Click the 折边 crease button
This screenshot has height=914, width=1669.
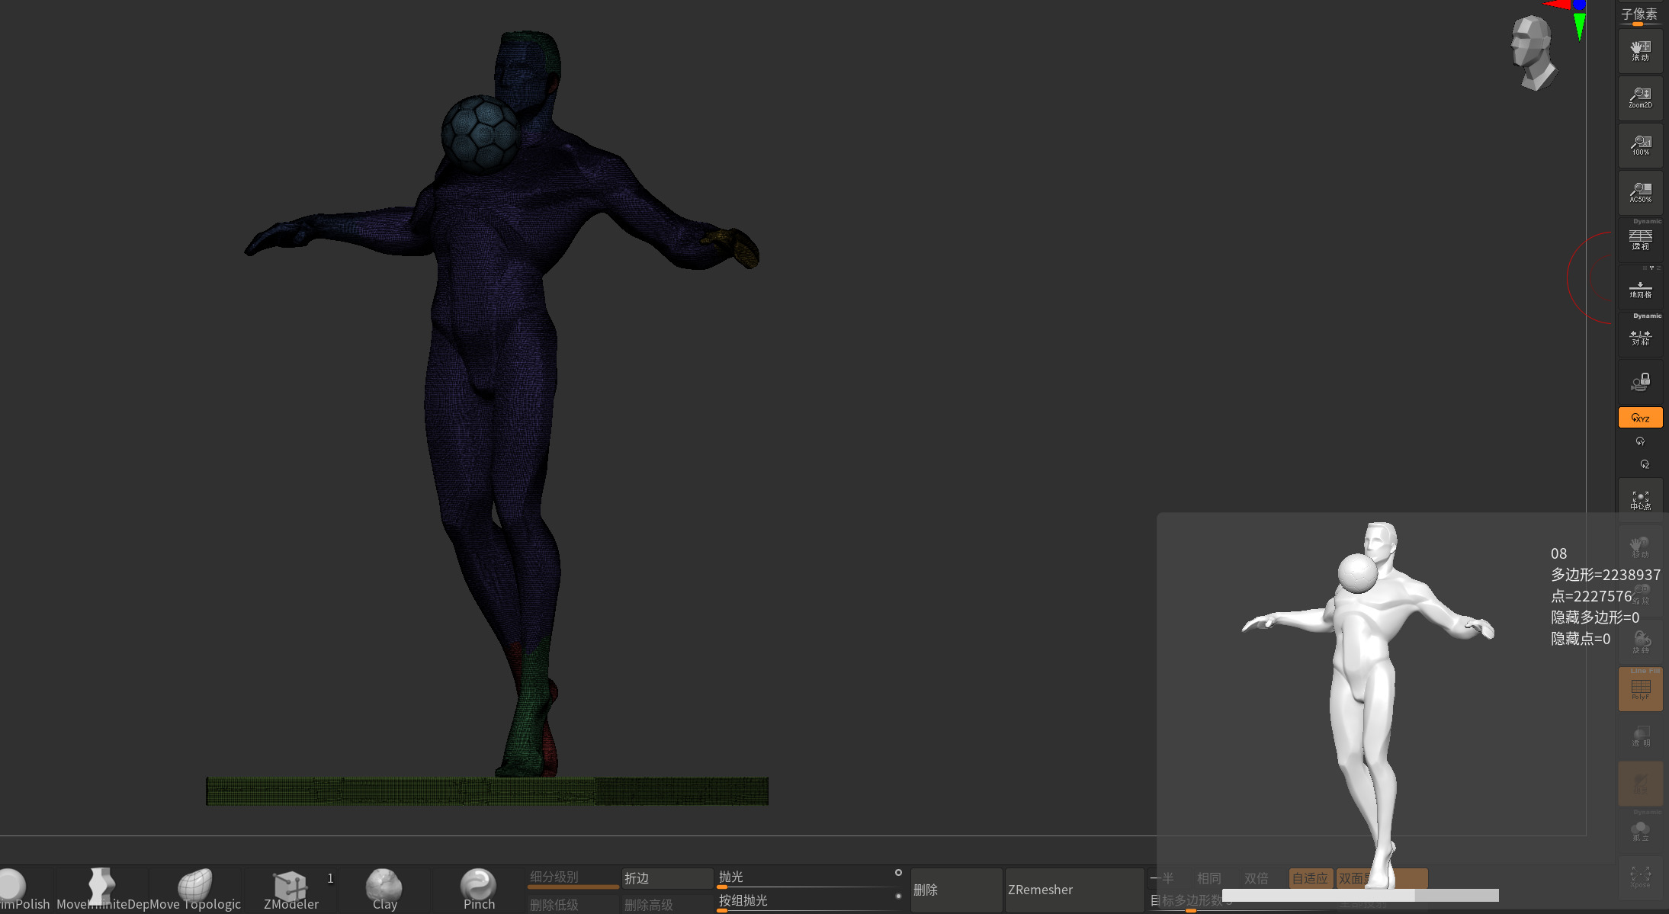[x=667, y=878]
